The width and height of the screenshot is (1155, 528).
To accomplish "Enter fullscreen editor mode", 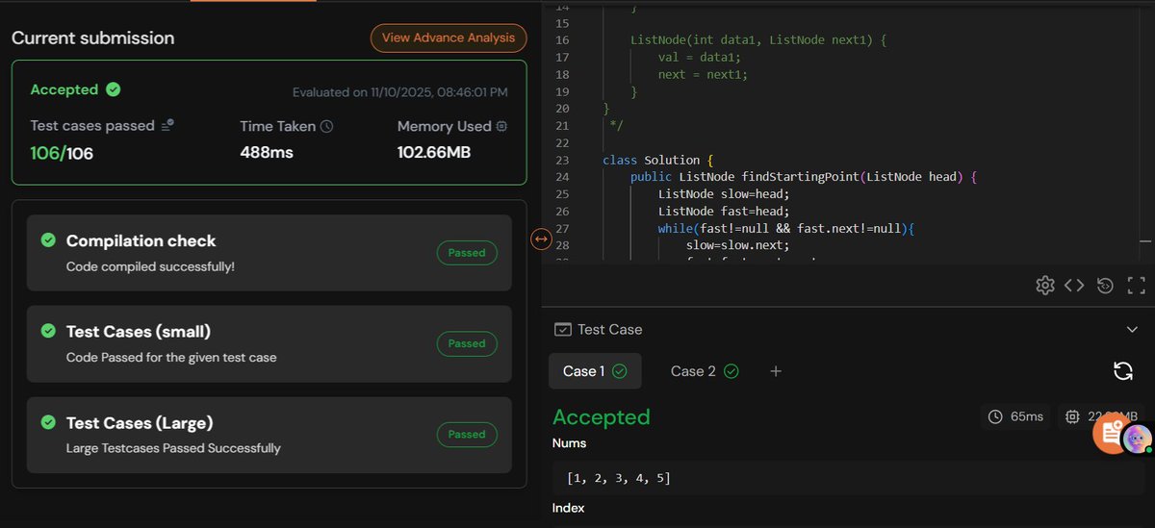I will tap(1136, 285).
